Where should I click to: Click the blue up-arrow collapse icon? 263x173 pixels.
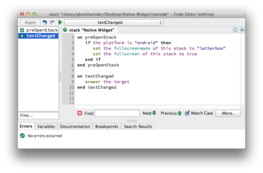[x=242, y=30]
